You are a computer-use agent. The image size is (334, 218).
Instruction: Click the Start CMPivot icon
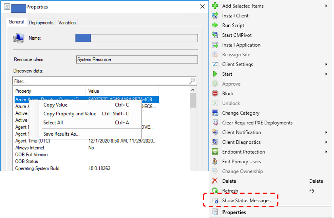click(215, 35)
